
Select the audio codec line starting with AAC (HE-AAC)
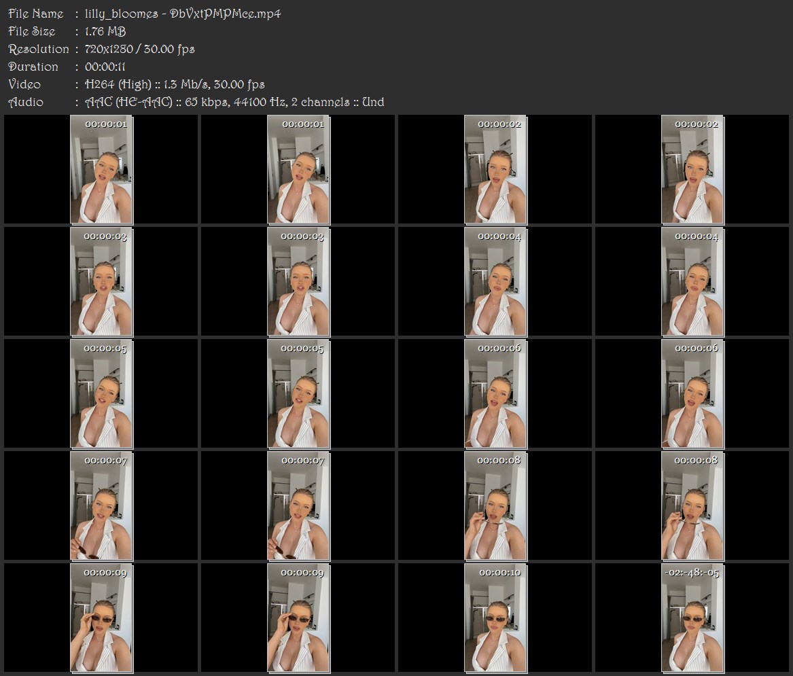pos(234,102)
